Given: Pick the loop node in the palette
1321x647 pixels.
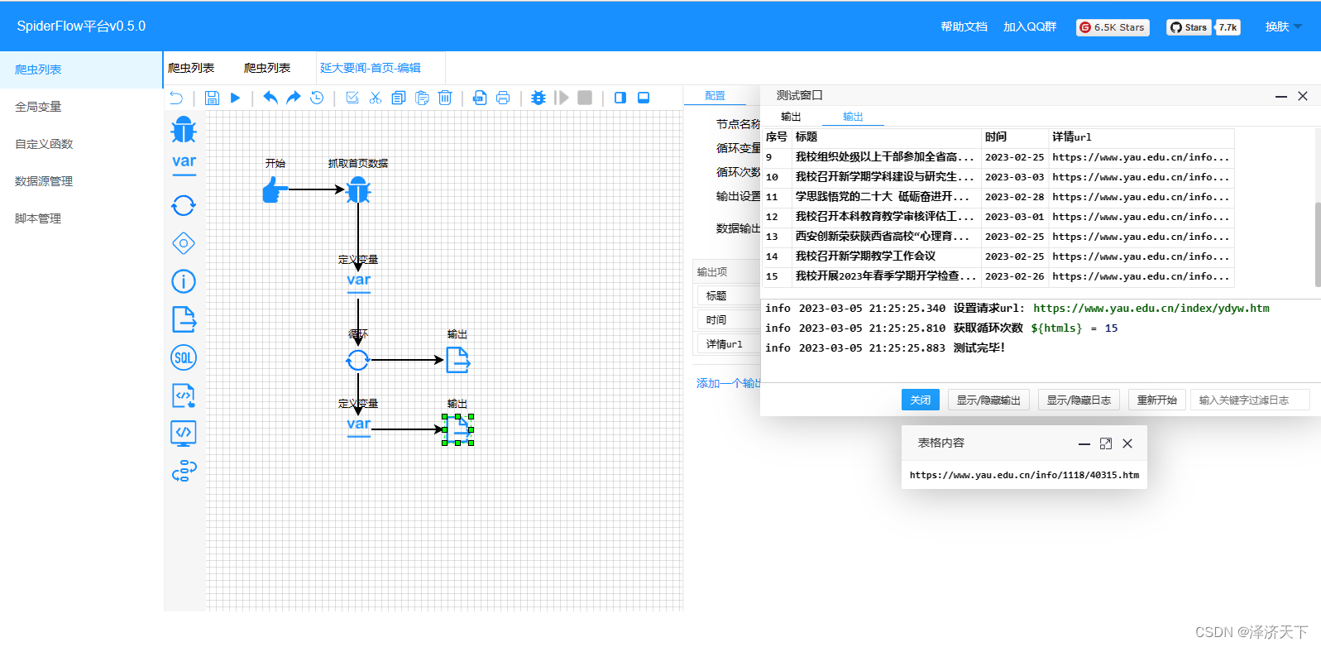Looking at the screenshot, I should pos(184,205).
